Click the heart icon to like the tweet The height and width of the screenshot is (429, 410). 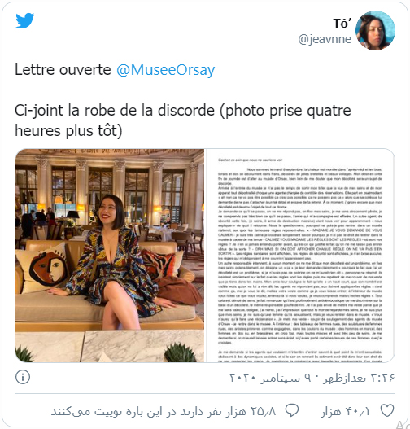387,410
